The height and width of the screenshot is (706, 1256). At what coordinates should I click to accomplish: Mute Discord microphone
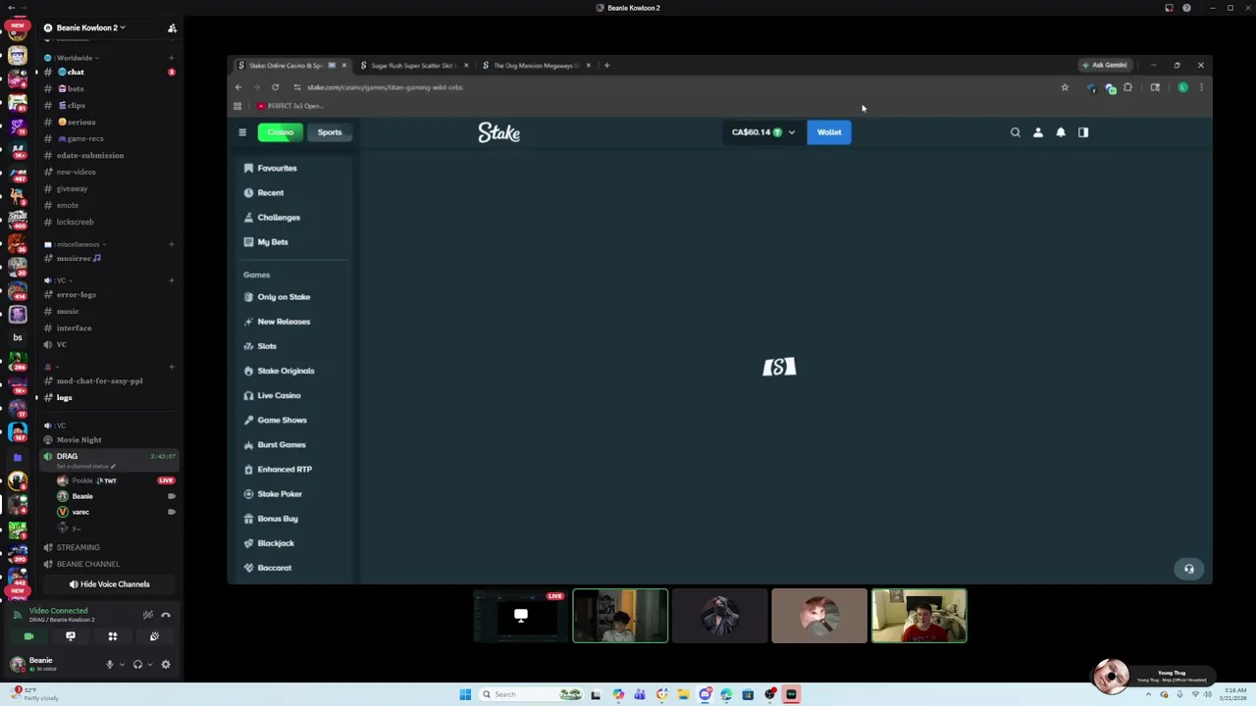110,665
